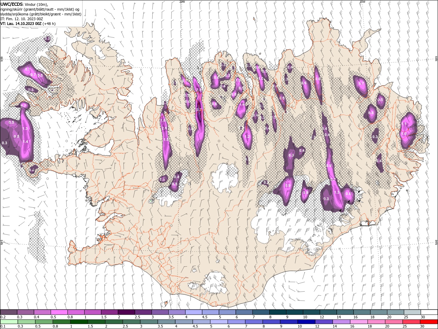Click the '64N' latitude label on the right edge
Viewport: 438px width, 329px height.
tap(436, 242)
